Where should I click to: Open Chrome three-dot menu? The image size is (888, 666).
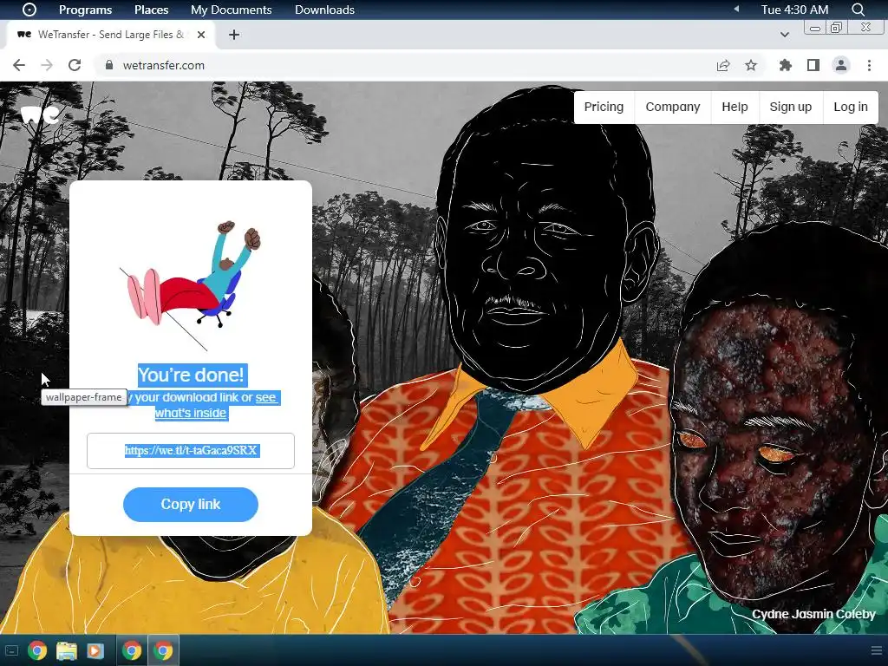click(x=869, y=65)
